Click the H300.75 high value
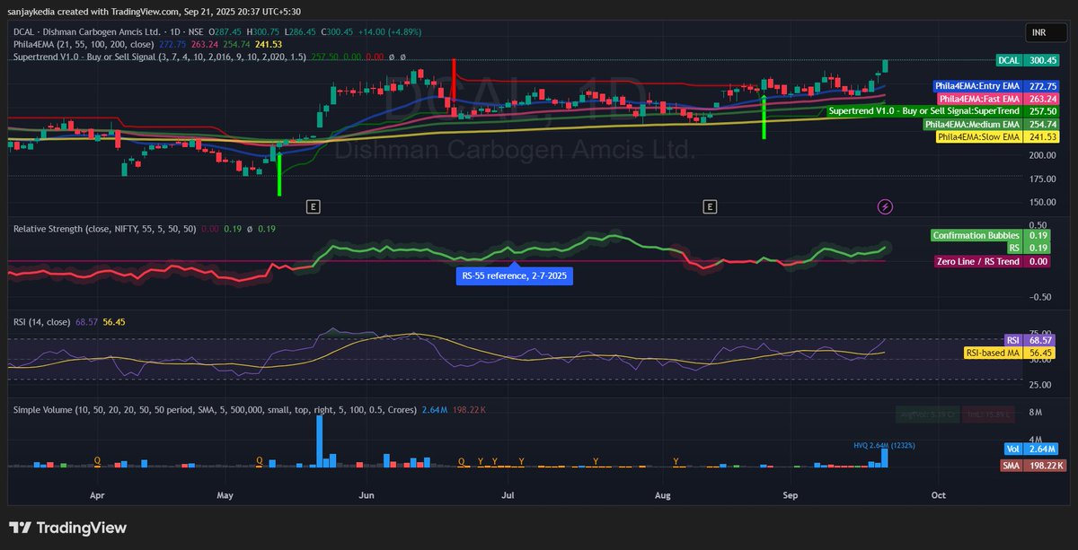Image resolution: width=1078 pixels, height=550 pixels. point(261,31)
